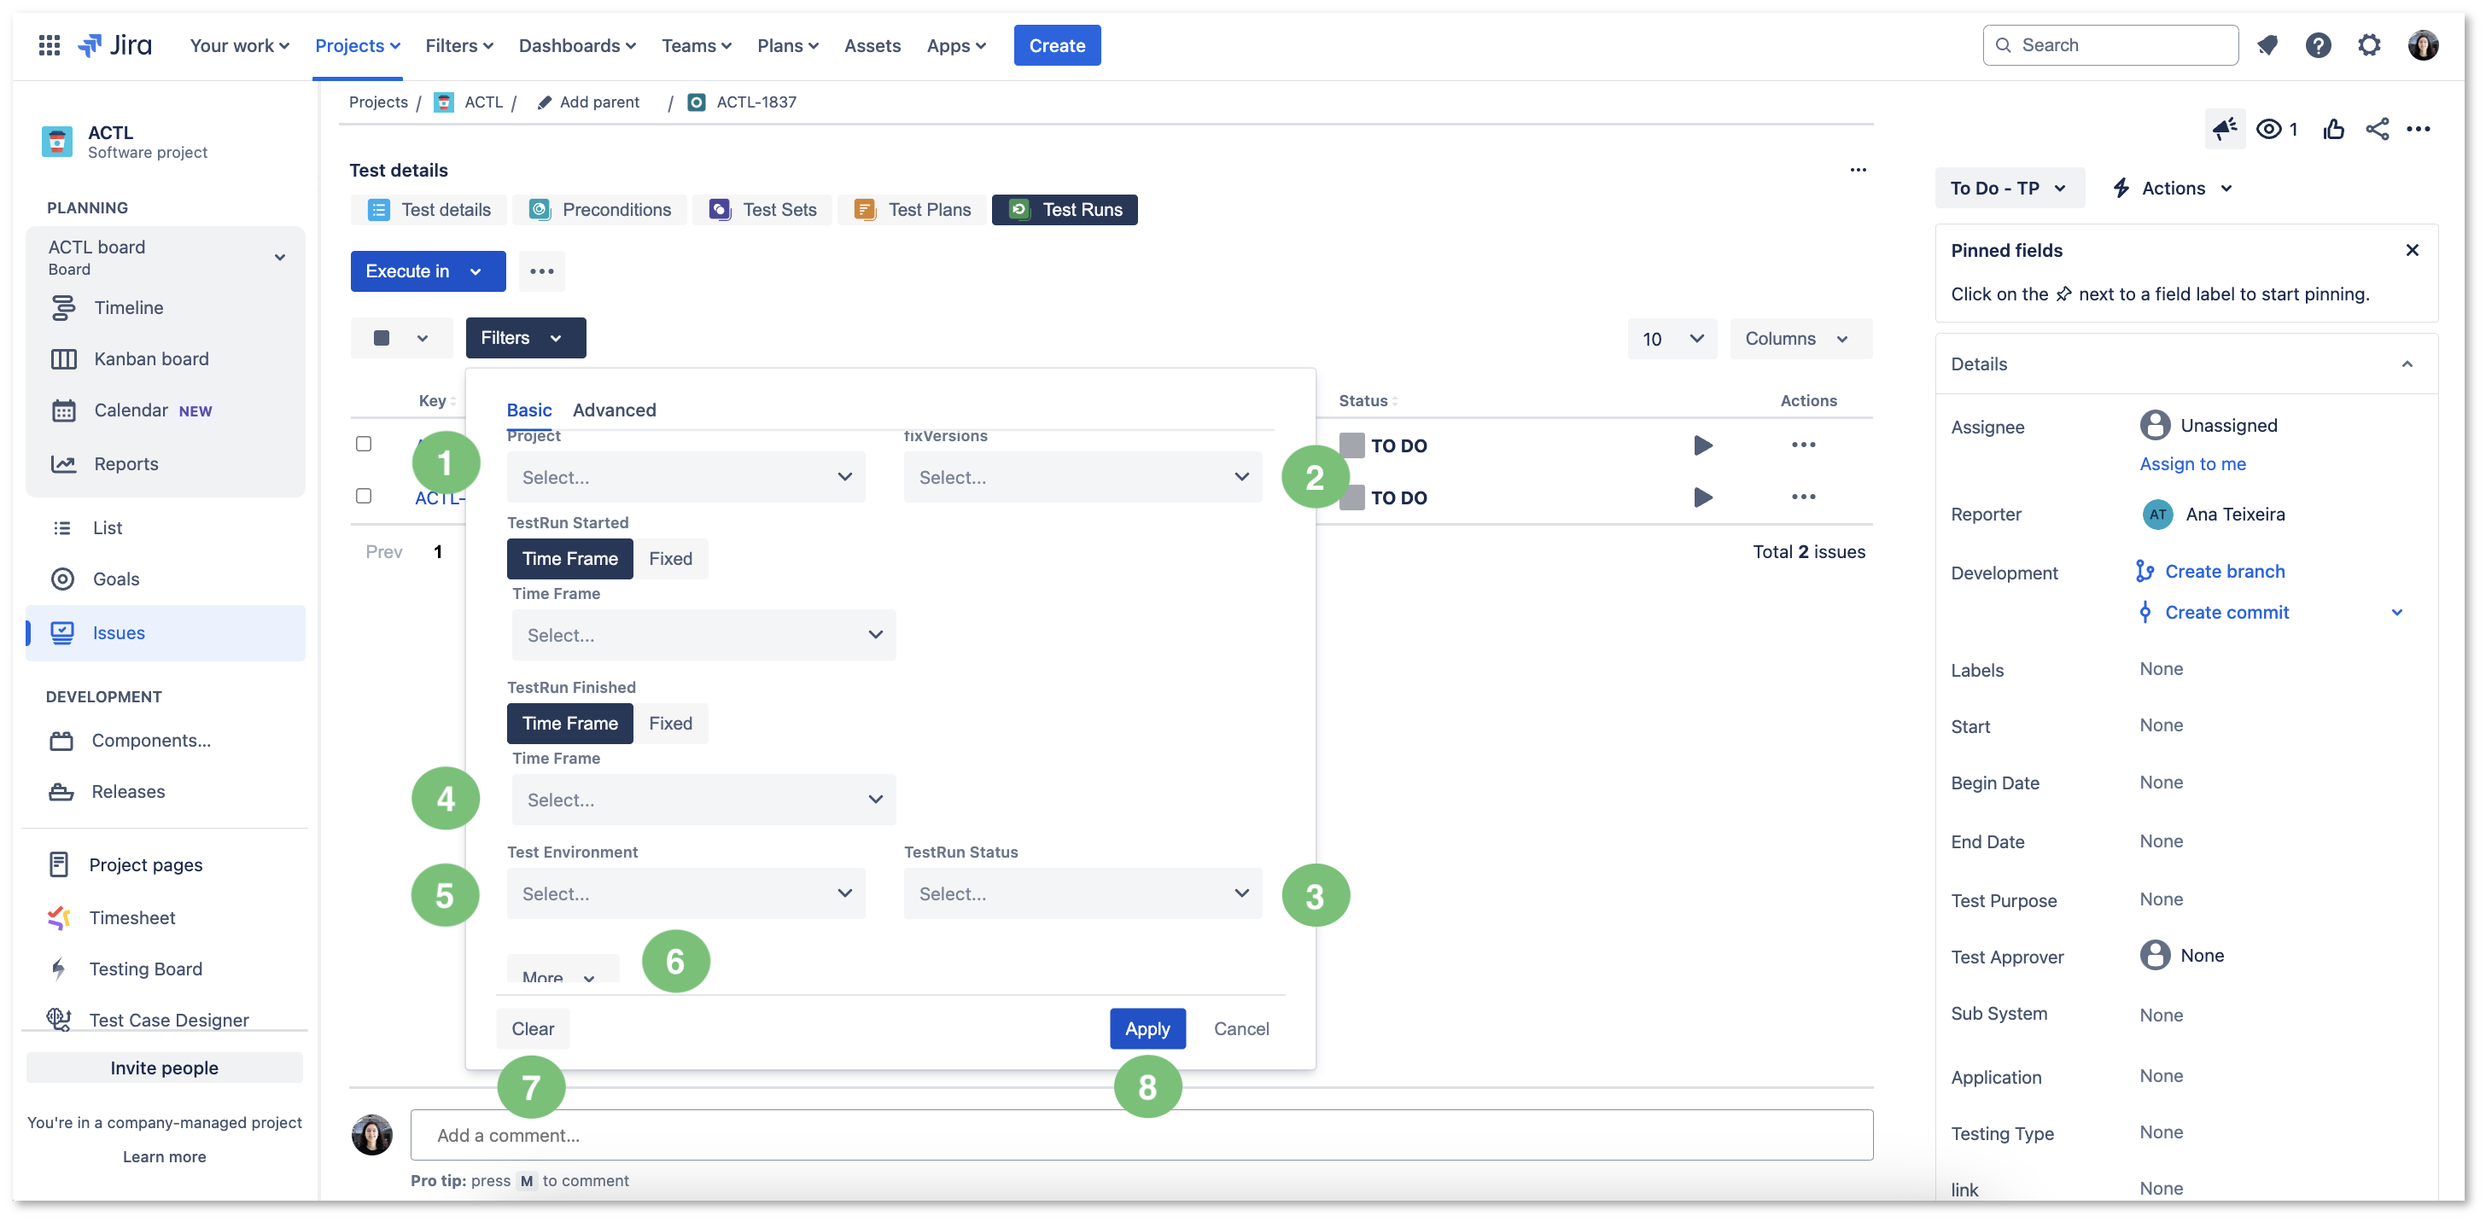Viewport: 2486px width, 1222px height.
Task: Run the first TO DO test run play icon
Action: click(x=1702, y=445)
